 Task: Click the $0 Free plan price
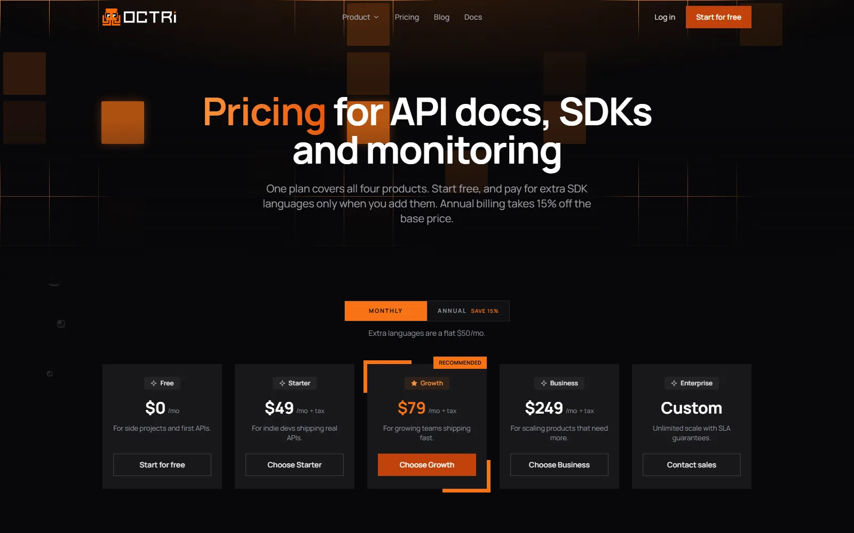pos(155,408)
